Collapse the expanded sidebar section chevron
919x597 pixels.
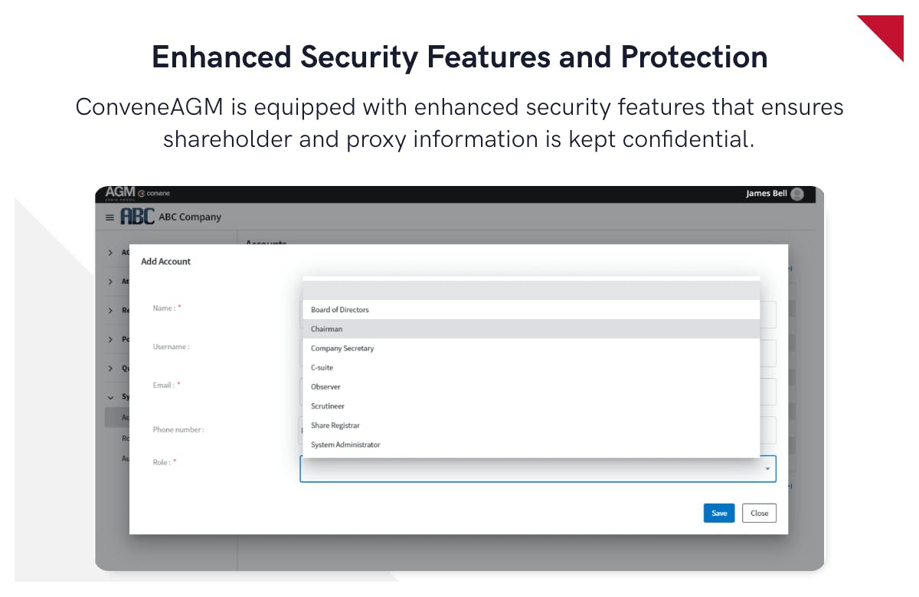[110, 397]
